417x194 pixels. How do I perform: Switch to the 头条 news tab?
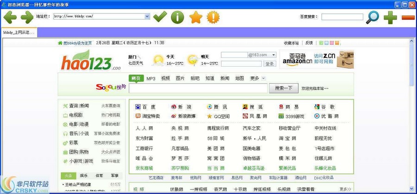pyautogui.click(x=69, y=175)
